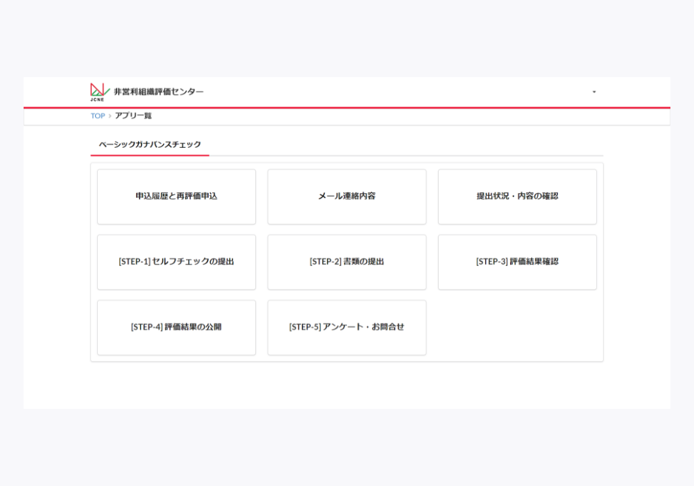This screenshot has width=694, height=486.
Task: Open the account menu via the top-right caret
Action: [x=593, y=91]
